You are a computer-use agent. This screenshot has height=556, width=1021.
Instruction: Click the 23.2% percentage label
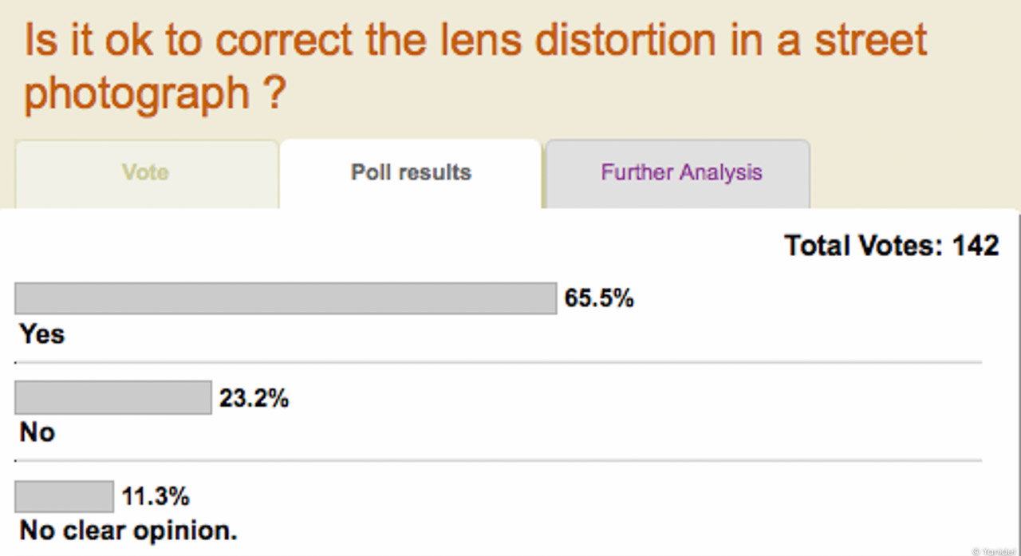click(x=254, y=398)
